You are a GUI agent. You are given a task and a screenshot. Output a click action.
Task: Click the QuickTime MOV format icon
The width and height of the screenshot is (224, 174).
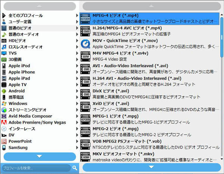pos(85,44)
